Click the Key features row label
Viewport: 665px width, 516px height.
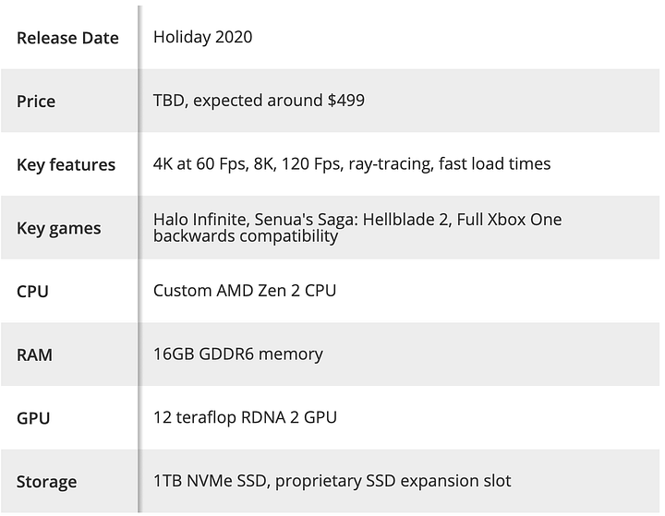click(x=66, y=164)
